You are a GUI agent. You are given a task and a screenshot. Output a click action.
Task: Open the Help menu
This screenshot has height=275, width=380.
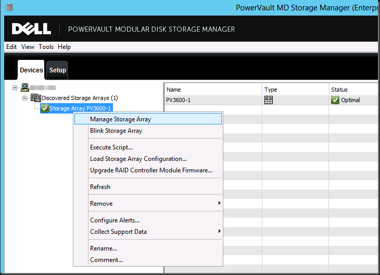[x=64, y=47]
